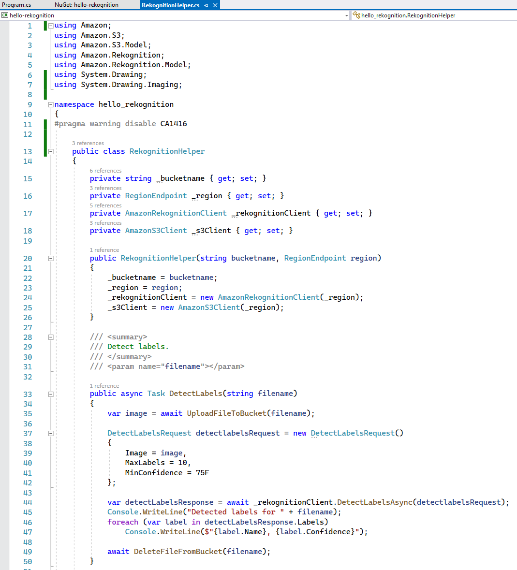Click the DetectLabelsAsync call on line 44

(x=375, y=502)
